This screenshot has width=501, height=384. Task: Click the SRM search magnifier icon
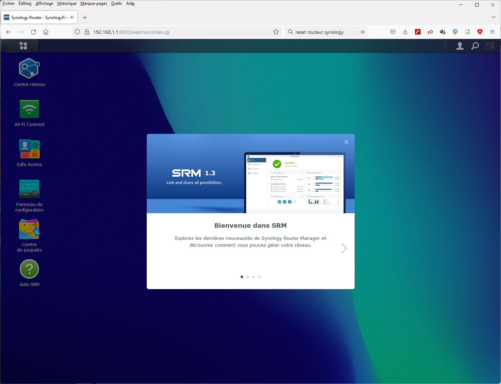point(475,46)
